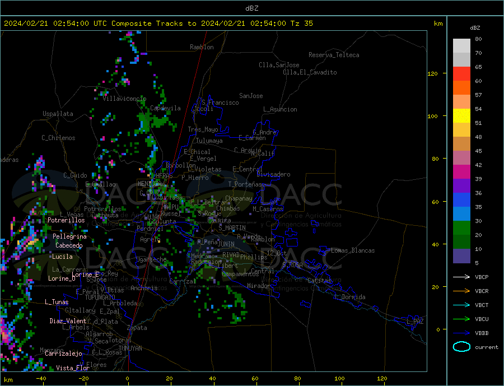The width and height of the screenshot is (504, 386).
Task: Click the 'Tulumaya' map label
Action: (209, 141)
